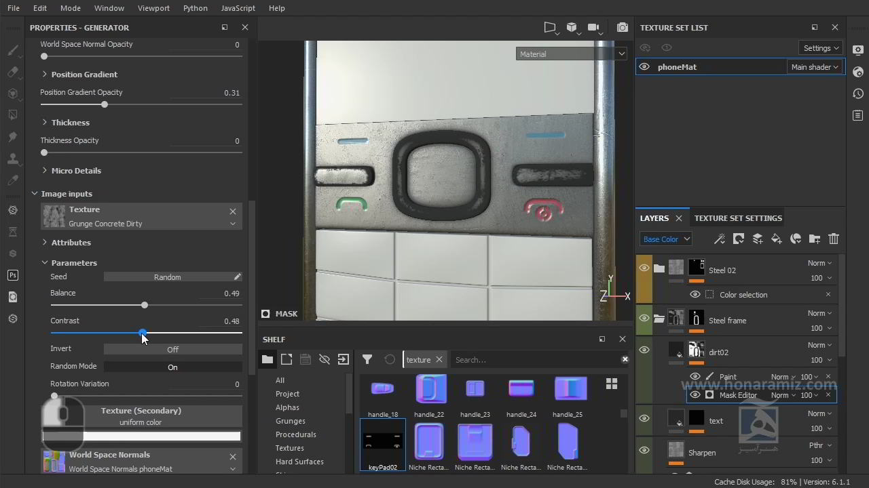Open History icon on right sidebar
The height and width of the screenshot is (488, 869).
[858, 94]
